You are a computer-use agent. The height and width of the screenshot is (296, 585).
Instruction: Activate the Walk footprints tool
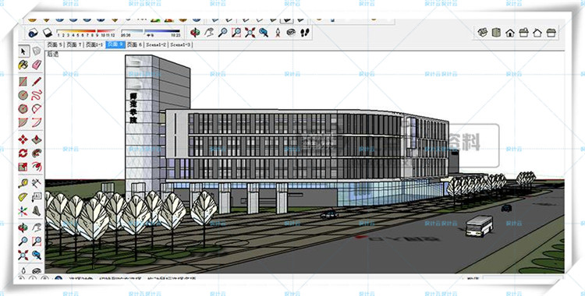(x=305, y=33)
